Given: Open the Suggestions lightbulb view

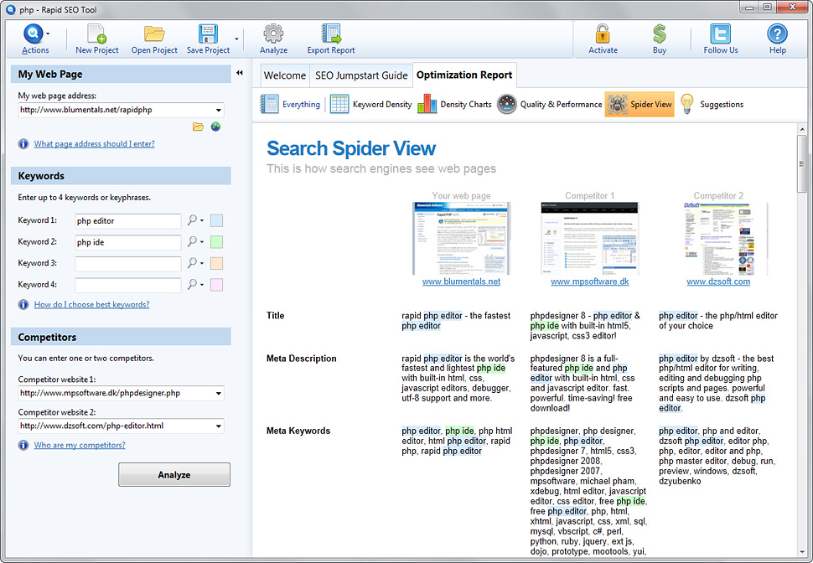Looking at the screenshot, I should click(x=711, y=104).
